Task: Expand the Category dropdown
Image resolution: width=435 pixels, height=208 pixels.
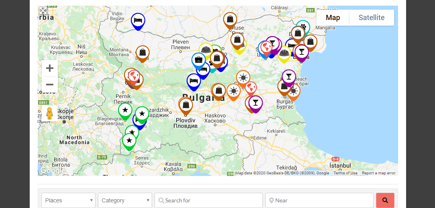Action: [x=125, y=200]
